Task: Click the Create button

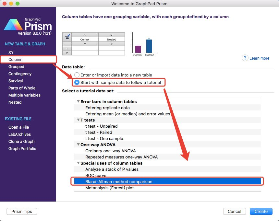Action: tap(261, 211)
